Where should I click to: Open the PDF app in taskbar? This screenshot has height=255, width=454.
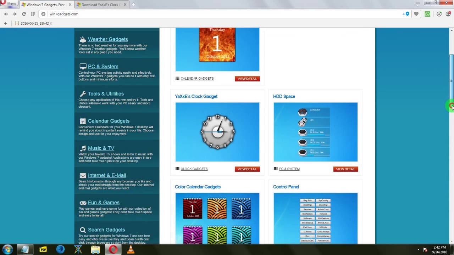[43, 249]
